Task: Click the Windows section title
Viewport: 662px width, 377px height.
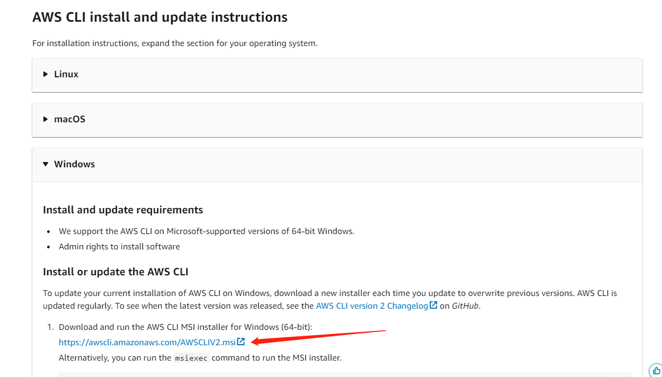Action: coord(75,164)
